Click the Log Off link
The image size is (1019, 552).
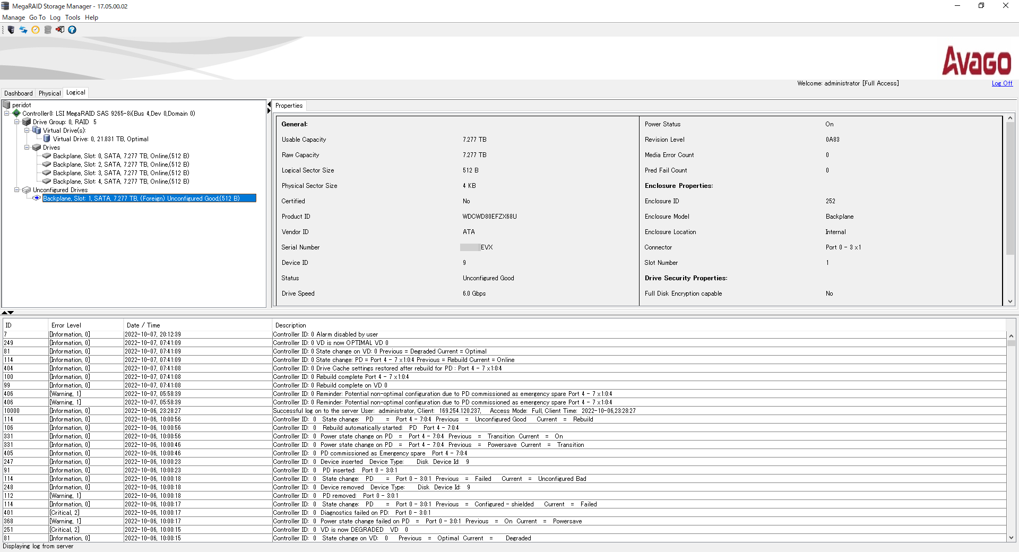pyautogui.click(x=1002, y=83)
